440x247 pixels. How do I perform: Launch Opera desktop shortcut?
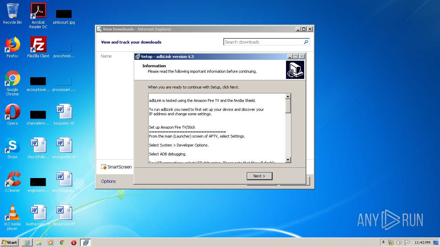pos(12,115)
